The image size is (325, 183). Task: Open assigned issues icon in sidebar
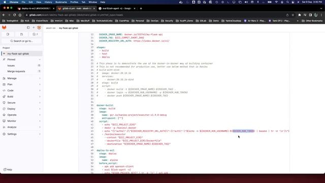tap(8, 34)
